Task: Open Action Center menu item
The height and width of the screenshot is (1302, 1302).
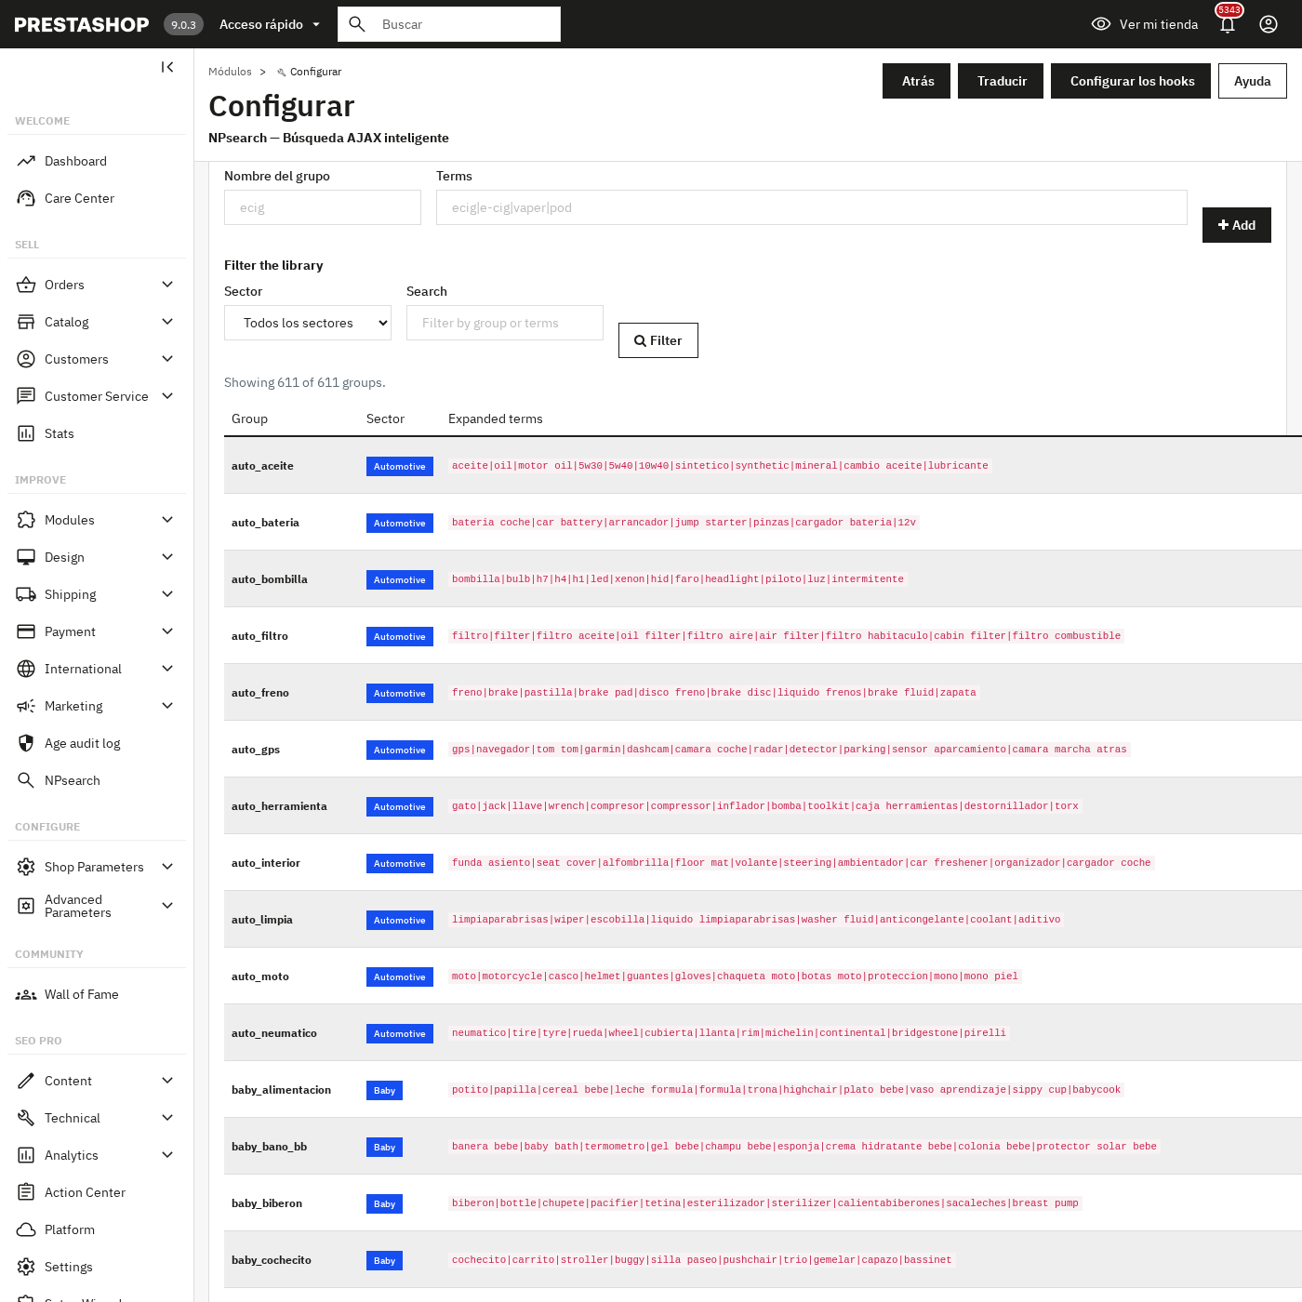Action: click(x=97, y=1192)
